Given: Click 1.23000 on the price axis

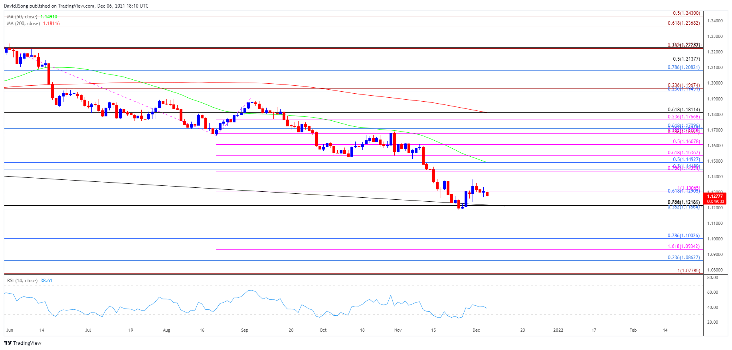Looking at the screenshot, I should pos(715,36).
